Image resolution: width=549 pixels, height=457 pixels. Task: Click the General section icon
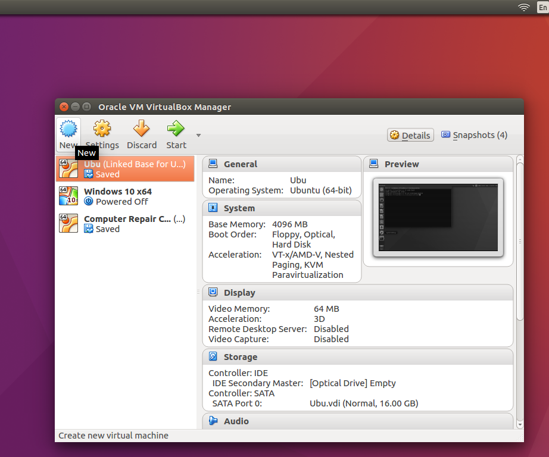(x=213, y=164)
